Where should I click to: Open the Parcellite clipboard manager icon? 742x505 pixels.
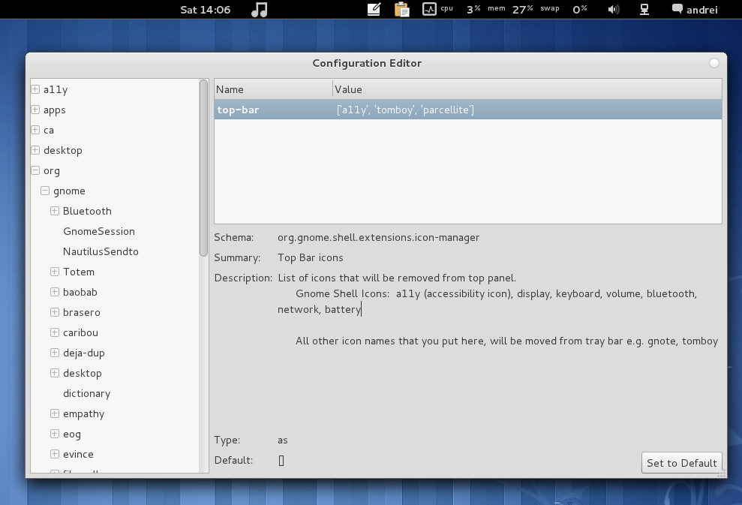tap(401, 9)
